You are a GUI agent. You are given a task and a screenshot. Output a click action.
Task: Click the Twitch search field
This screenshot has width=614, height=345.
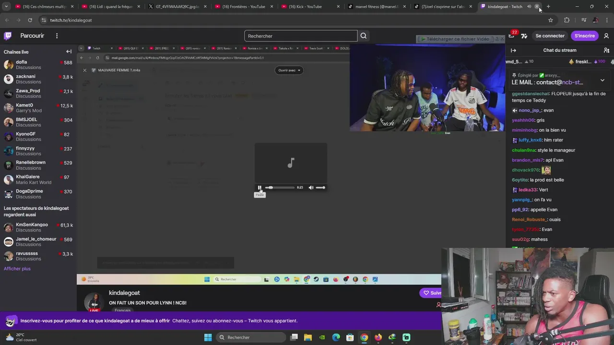tap(301, 36)
